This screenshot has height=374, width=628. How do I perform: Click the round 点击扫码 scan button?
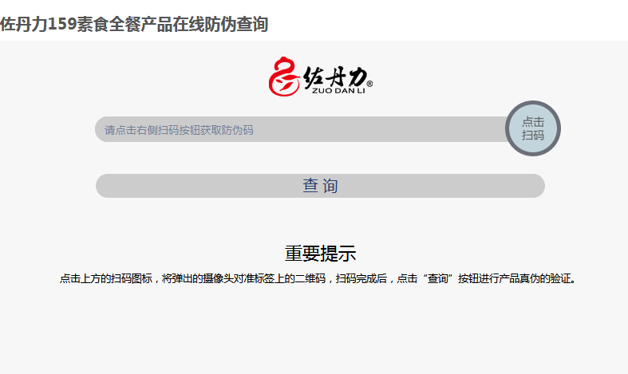click(533, 128)
